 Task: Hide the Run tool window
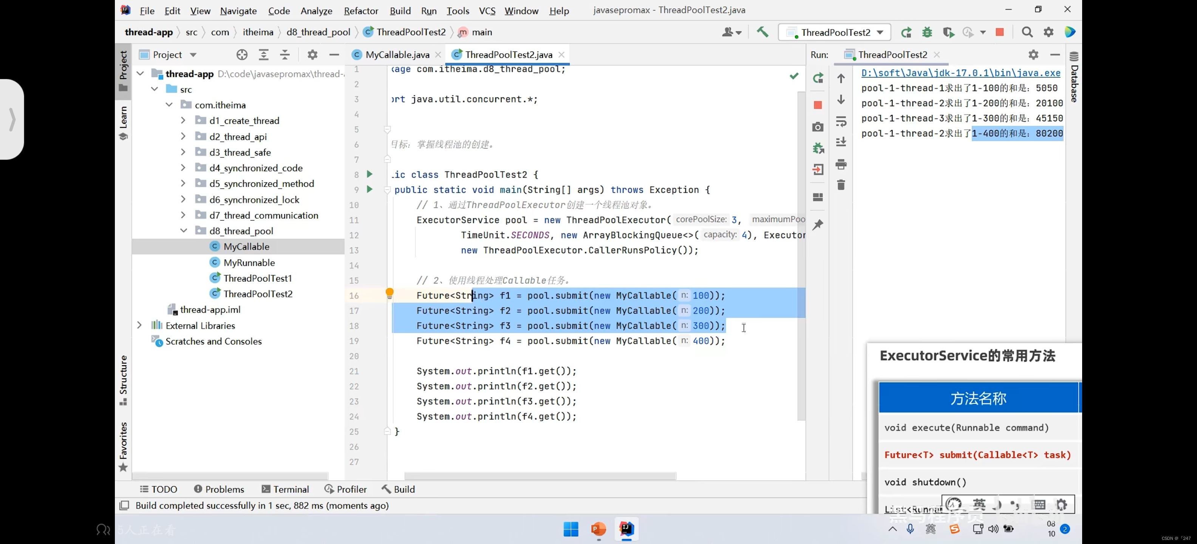click(1055, 55)
